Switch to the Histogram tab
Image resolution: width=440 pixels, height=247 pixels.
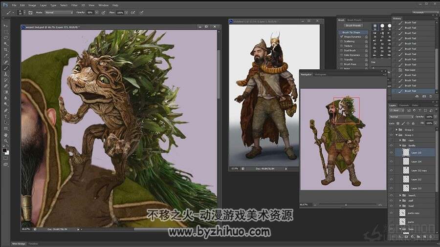pyautogui.click(x=320, y=75)
